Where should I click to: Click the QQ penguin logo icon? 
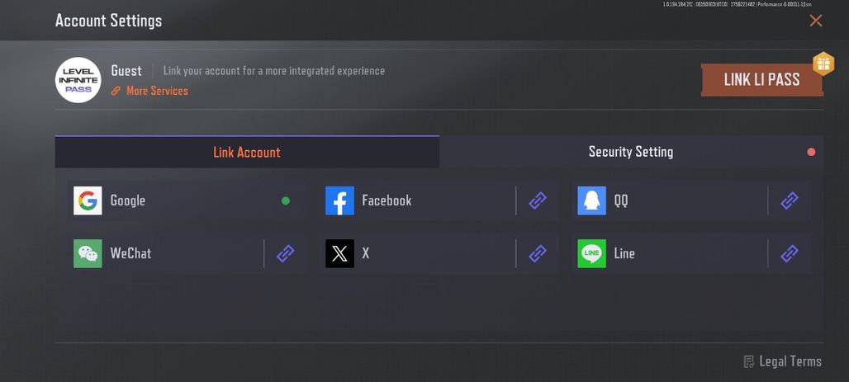[x=592, y=200]
